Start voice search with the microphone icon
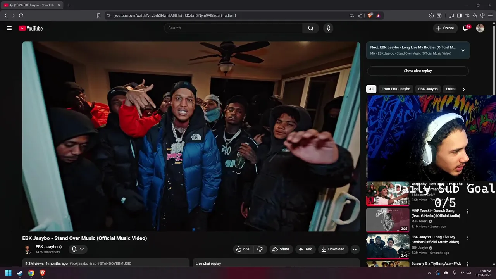496x279 pixels. pyautogui.click(x=328, y=28)
